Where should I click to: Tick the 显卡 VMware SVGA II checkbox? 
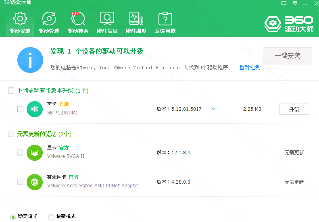20,152
